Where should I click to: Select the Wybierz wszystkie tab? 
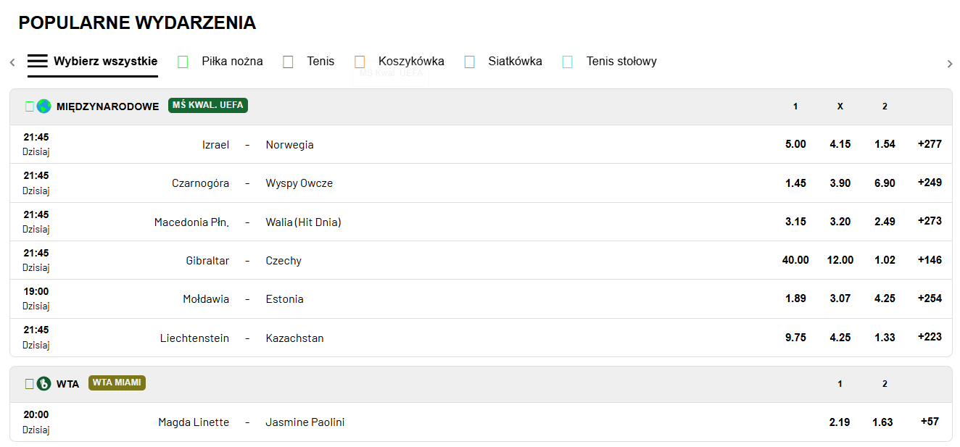click(93, 62)
